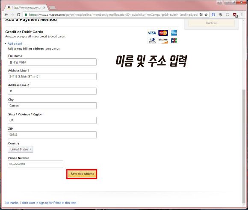Click the American Express logo
The width and height of the screenshot is (248, 210).
tap(174, 33)
